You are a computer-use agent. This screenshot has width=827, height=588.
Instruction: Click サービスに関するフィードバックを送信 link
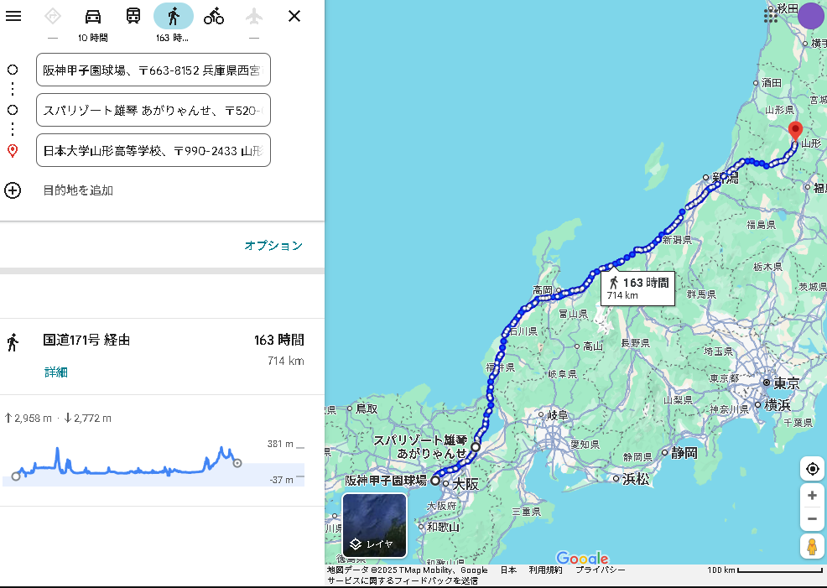pos(403,580)
